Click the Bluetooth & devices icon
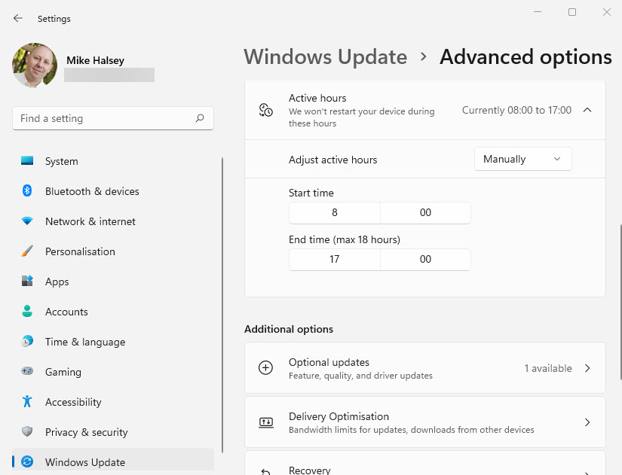Screen dimensions: 622x475 (x=27, y=191)
